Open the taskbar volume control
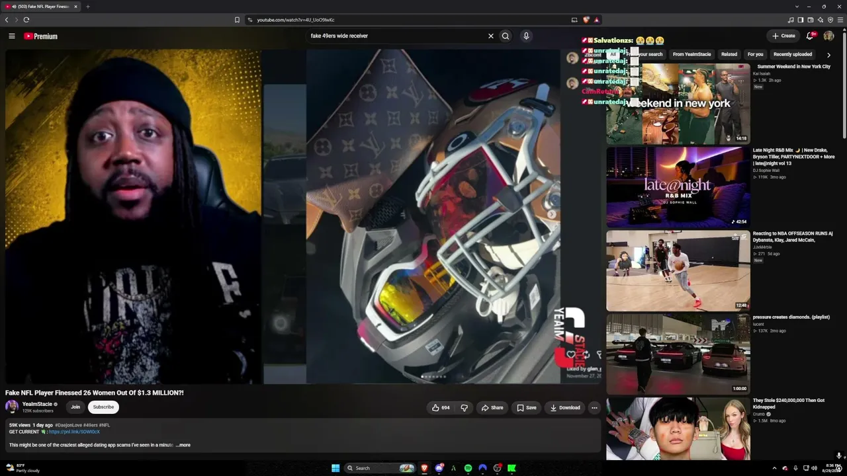This screenshot has height=476, width=847. (815, 468)
